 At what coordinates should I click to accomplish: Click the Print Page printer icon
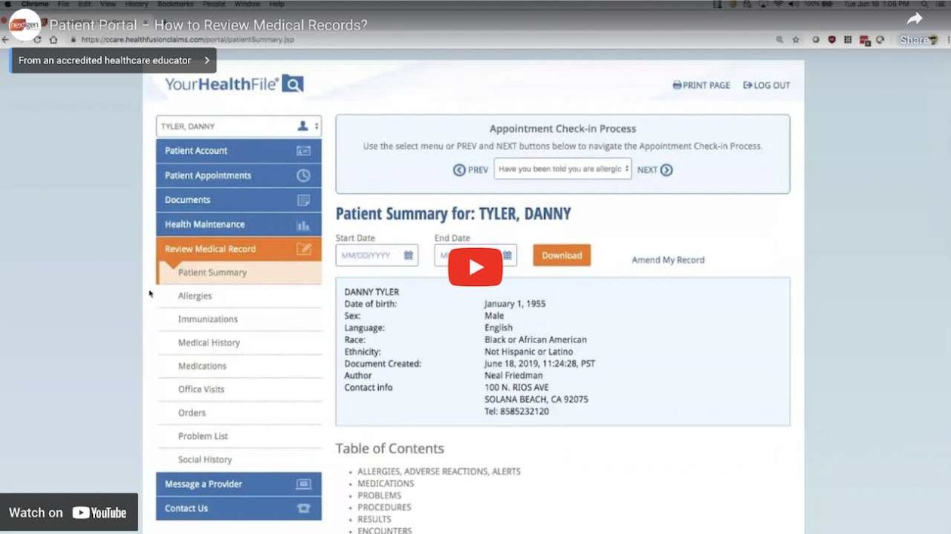pos(677,85)
